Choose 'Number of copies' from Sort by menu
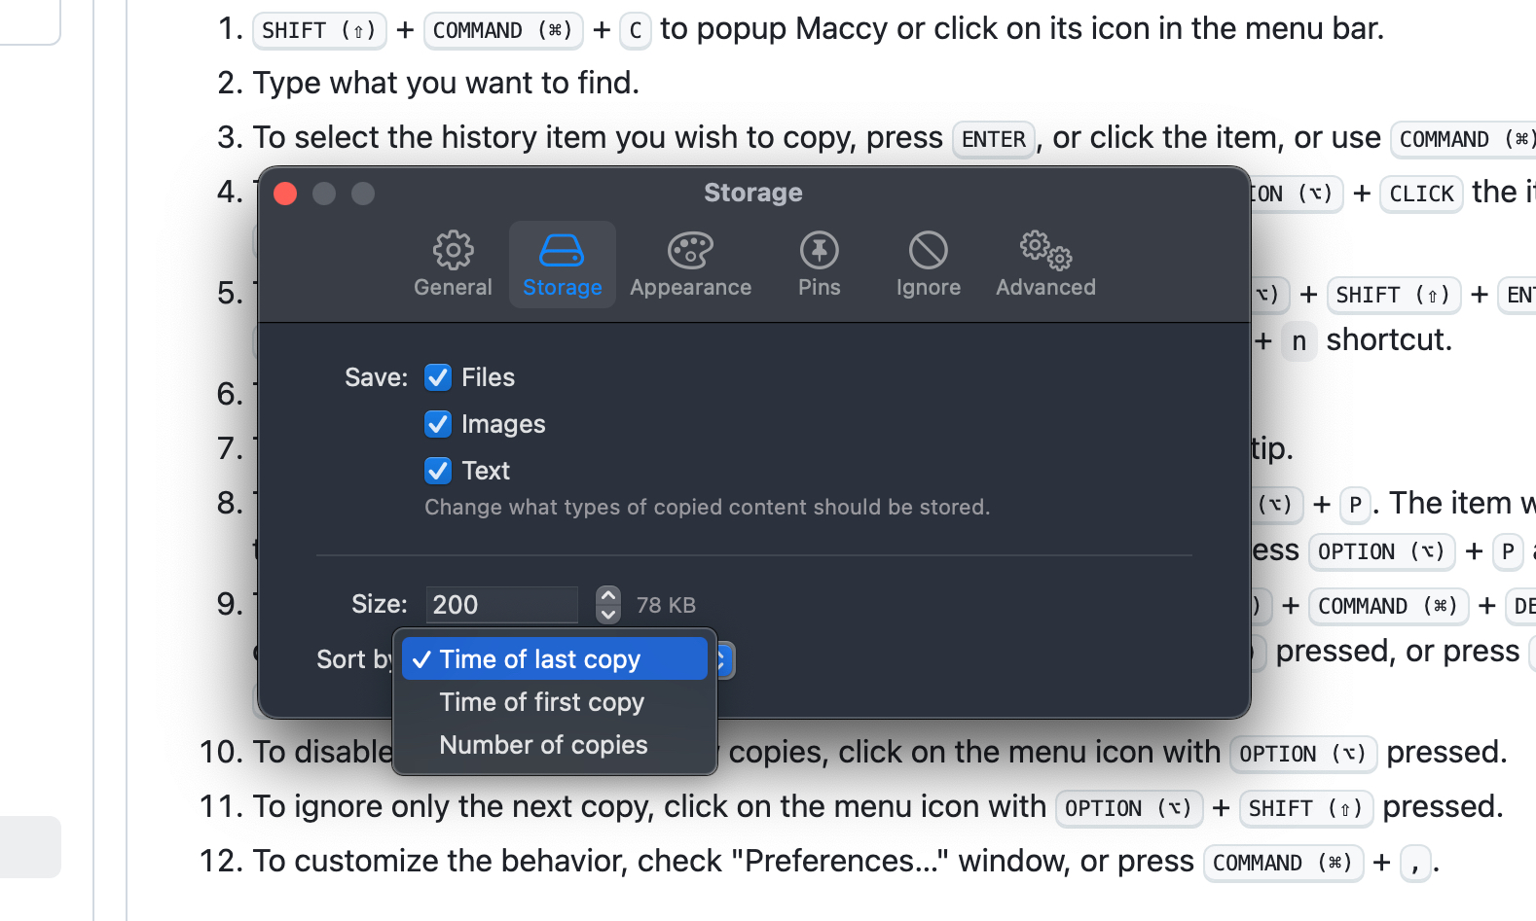Viewport: 1536px width, 921px height. pyautogui.click(x=543, y=744)
